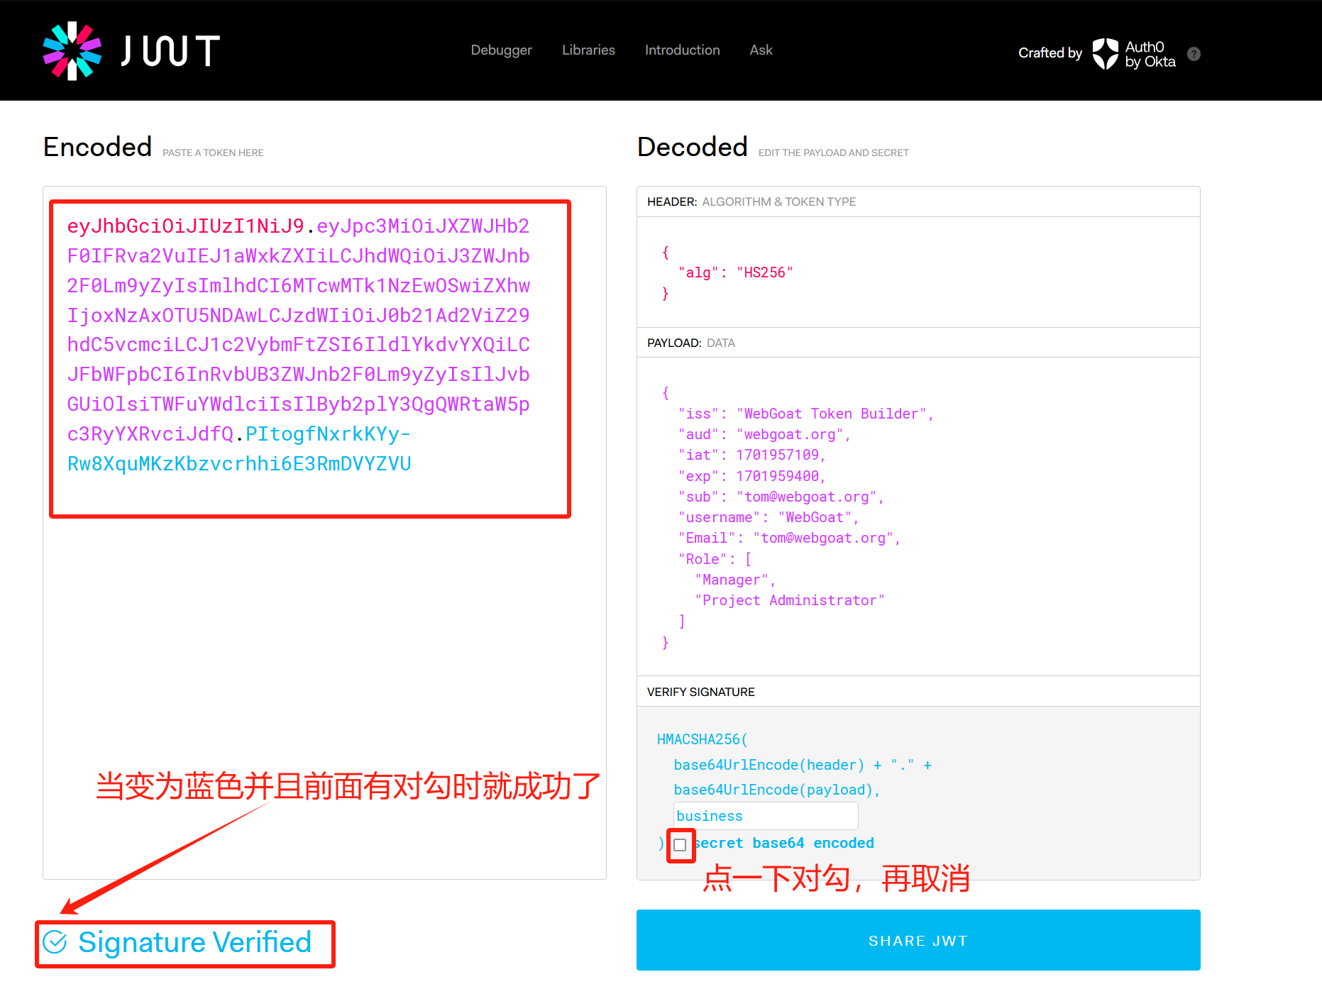Click the HEADER: ALGORITHM & TOKEN TYPE label

[x=751, y=201]
